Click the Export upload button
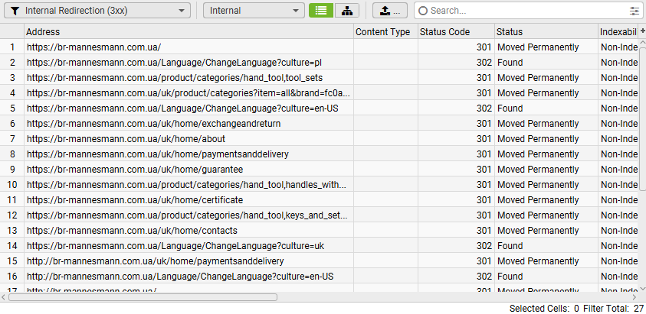This screenshot has height=314, width=646. pyautogui.click(x=390, y=11)
